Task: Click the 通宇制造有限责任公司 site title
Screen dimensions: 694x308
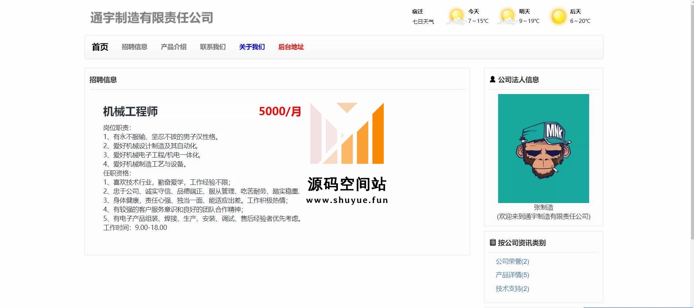Action: tap(151, 17)
